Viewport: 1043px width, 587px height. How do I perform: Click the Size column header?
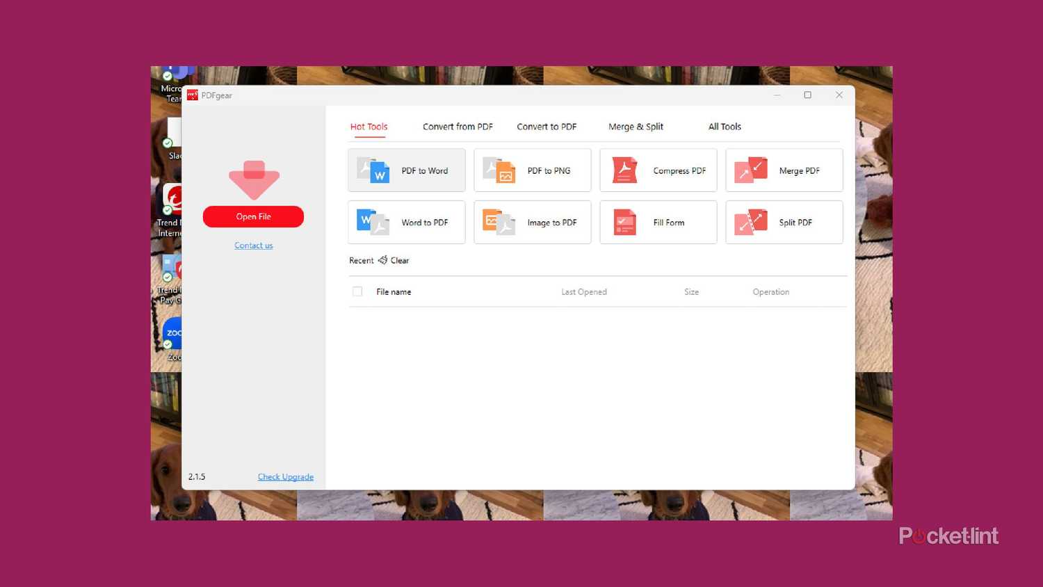(691, 292)
